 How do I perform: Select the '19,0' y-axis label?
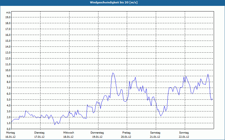pyautogui.click(x=8, y=17)
